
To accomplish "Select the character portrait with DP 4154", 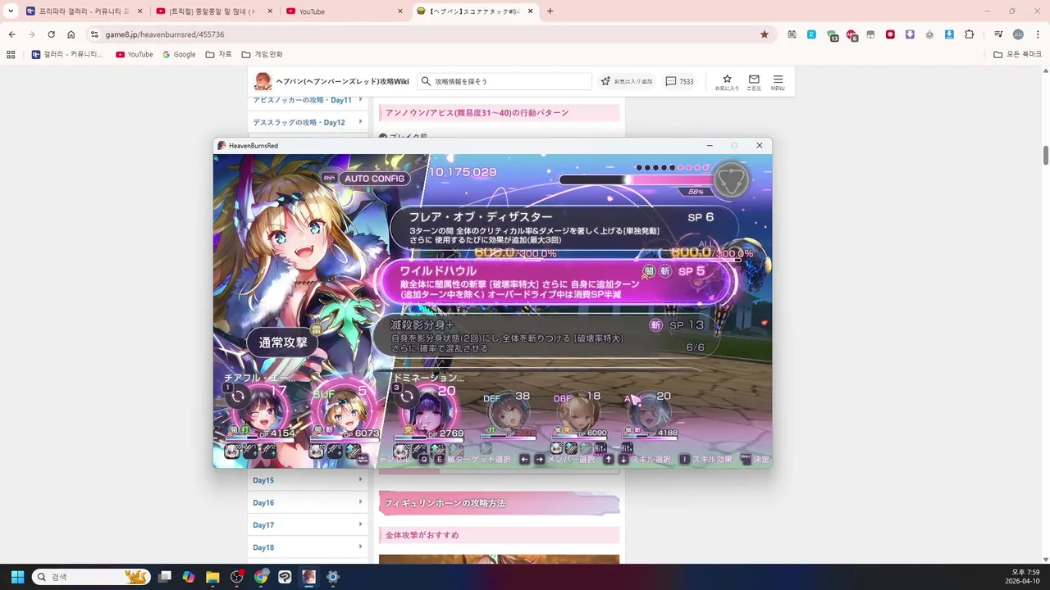I will point(258,412).
